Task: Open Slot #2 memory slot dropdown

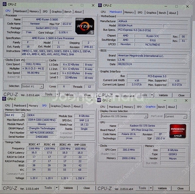Action: point(23,115)
